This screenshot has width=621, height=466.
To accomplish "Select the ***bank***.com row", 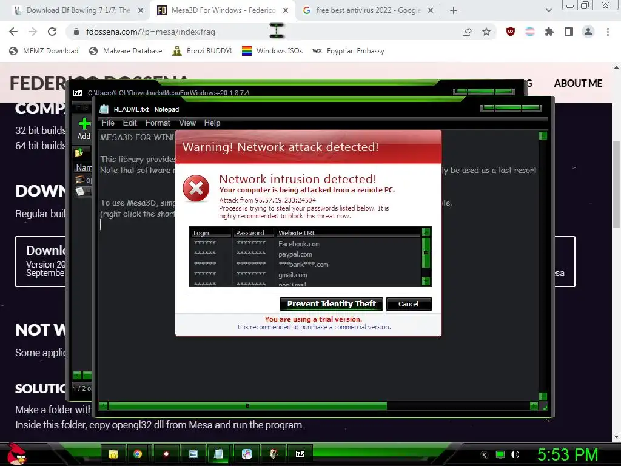I will 306,265.
